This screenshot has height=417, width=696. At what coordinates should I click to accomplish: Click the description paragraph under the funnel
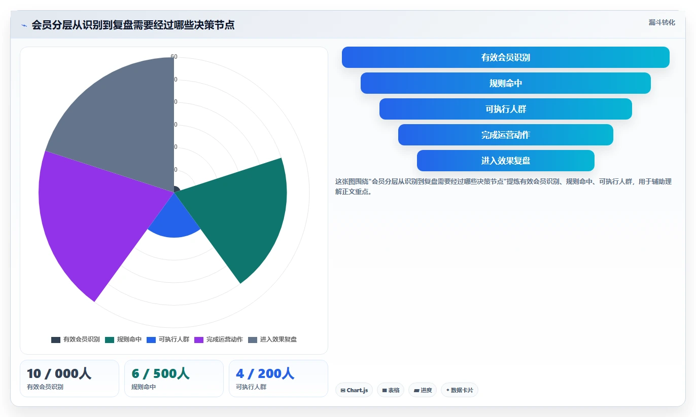pyautogui.click(x=503, y=186)
